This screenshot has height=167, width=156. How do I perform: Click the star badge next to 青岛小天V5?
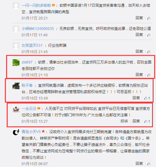pos(43,131)
